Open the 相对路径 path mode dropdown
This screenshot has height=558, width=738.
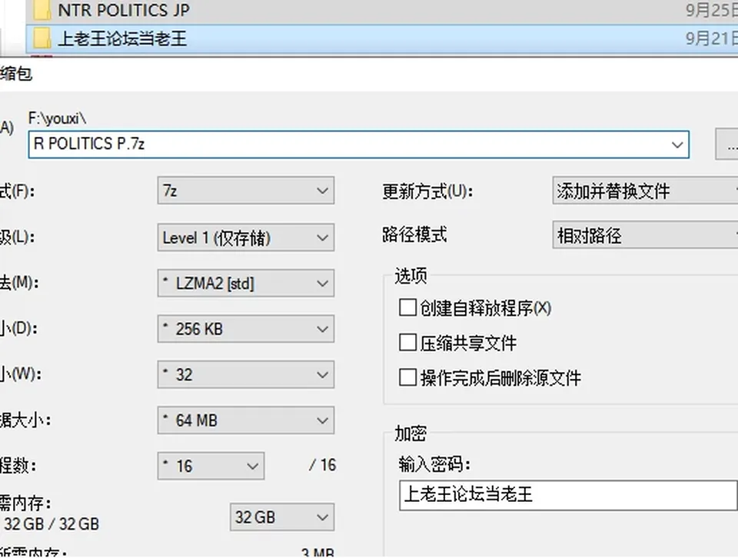(x=645, y=234)
